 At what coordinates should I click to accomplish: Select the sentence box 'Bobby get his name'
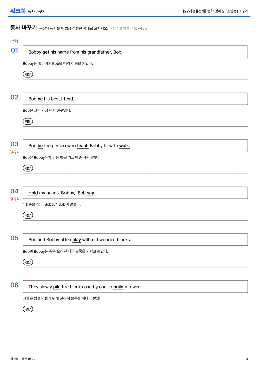coord(135,52)
